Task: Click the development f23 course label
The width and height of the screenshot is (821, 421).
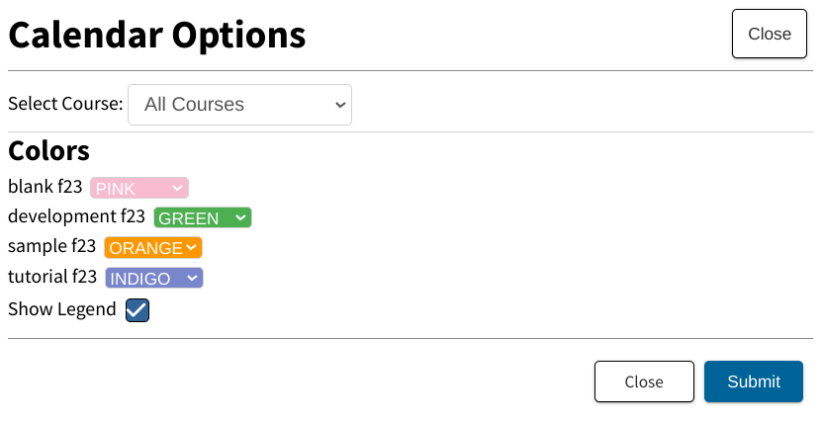Action: click(76, 216)
